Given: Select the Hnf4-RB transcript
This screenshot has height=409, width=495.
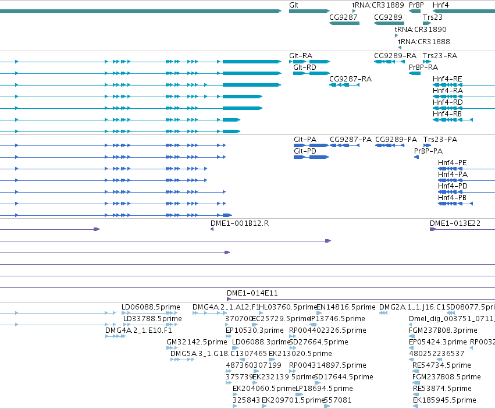Looking at the screenshot, I should 453,120.
